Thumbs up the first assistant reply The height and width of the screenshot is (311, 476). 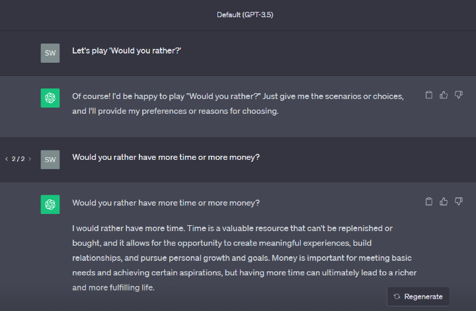[x=444, y=95]
